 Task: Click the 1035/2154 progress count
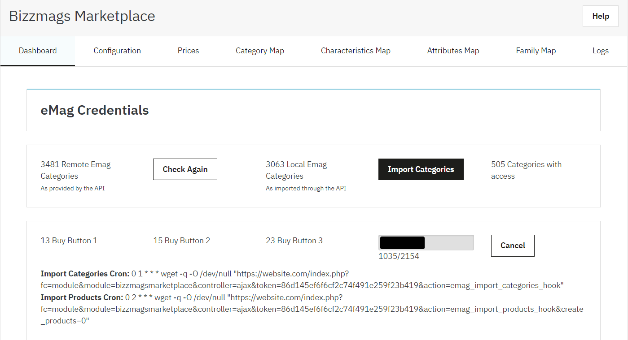[x=399, y=256]
